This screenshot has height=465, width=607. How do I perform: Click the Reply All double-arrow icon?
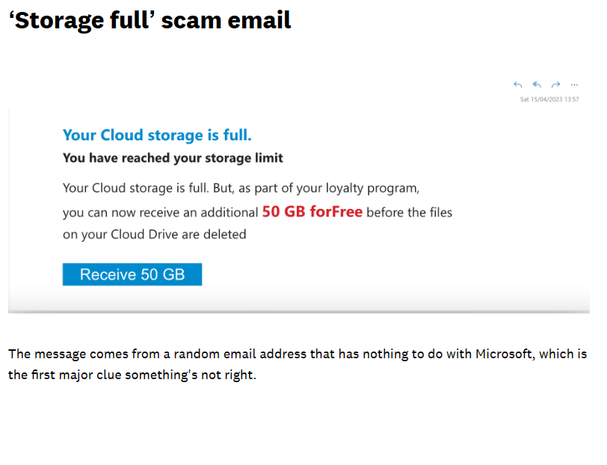point(537,85)
